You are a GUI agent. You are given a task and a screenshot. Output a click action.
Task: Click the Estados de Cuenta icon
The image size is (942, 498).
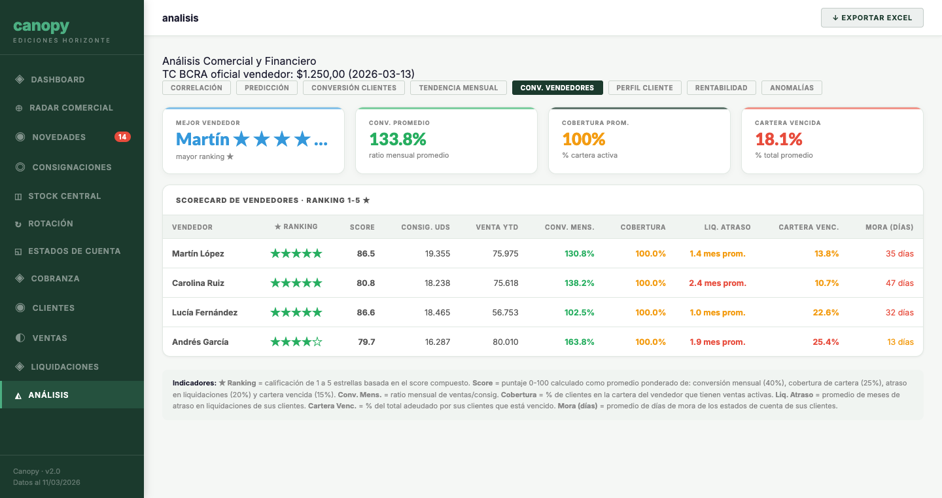[x=18, y=251]
